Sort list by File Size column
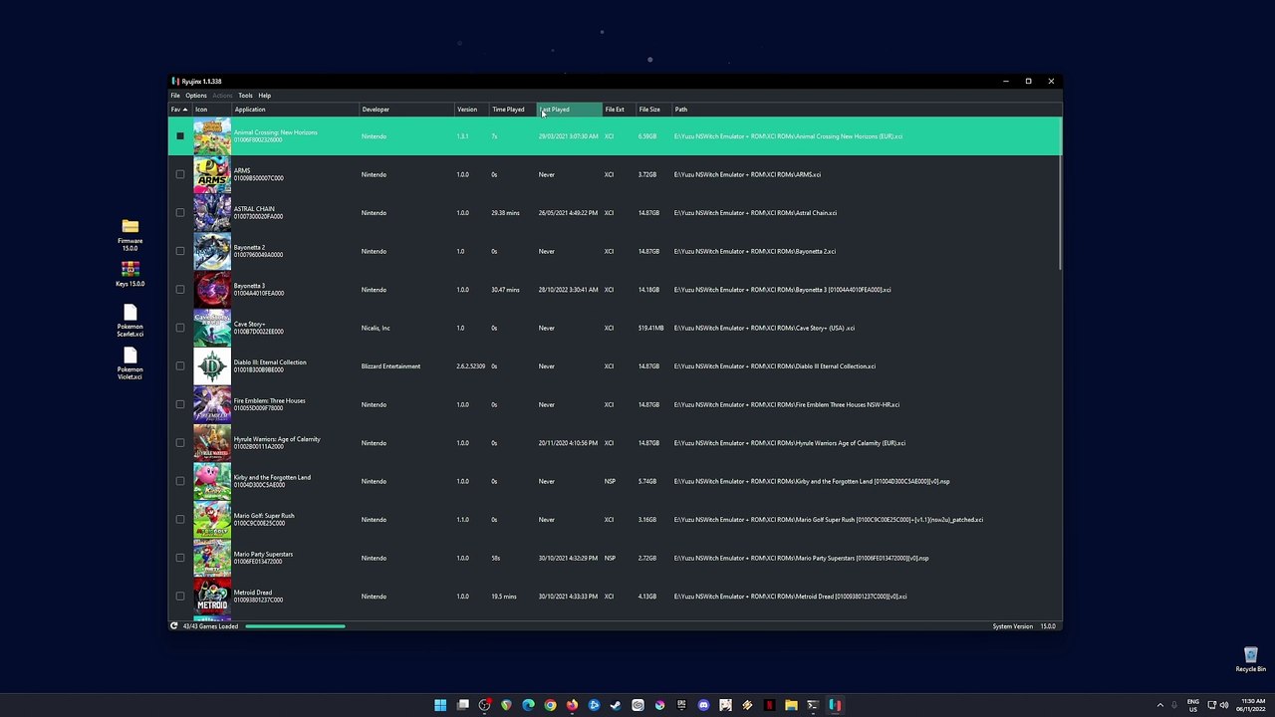The image size is (1275, 717). (654, 110)
